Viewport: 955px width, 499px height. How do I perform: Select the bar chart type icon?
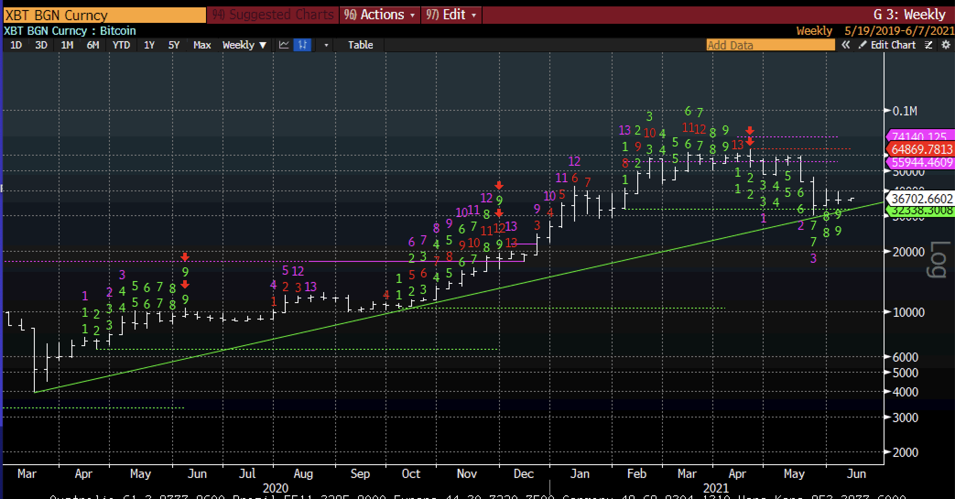click(302, 45)
